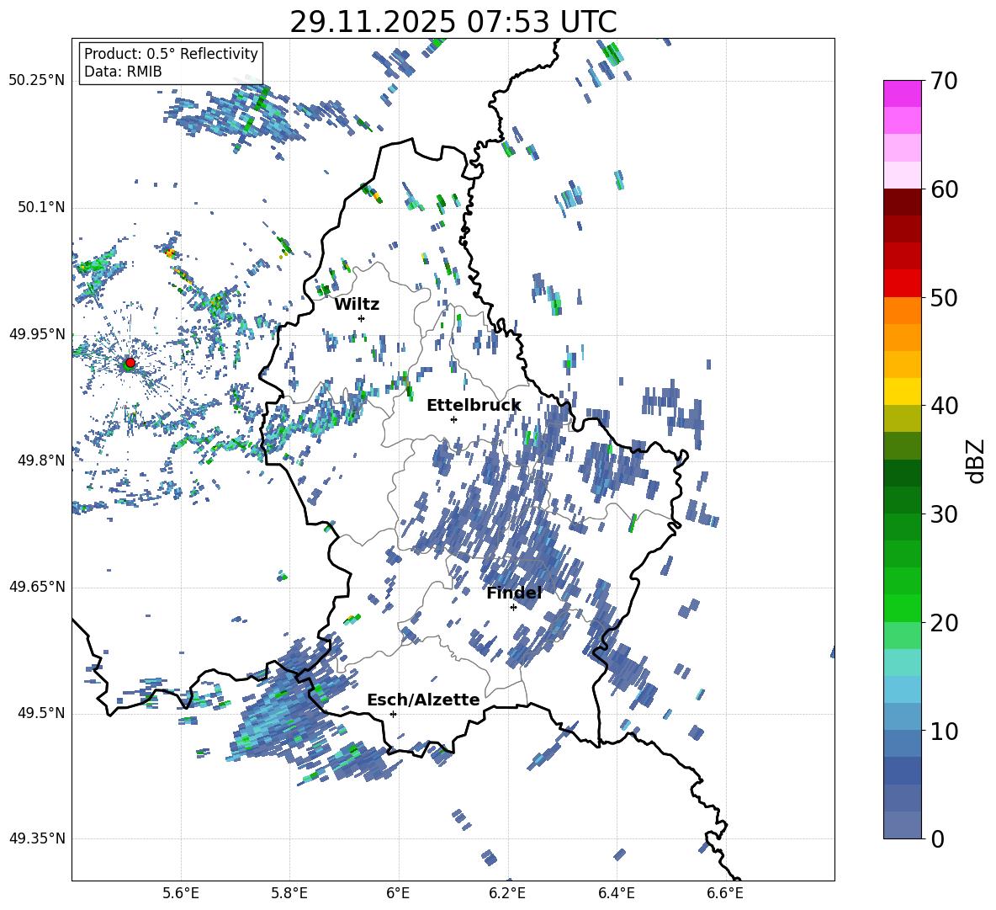Pick the dark maroon swatch below 60
The width and height of the screenshot is (996, 910).
click(902, 202)
